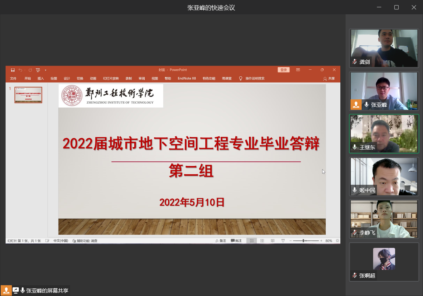This screenshot has width=423, height=296.
Task: Switch to slide sorter view in status bar
Action: click(262, 241)
